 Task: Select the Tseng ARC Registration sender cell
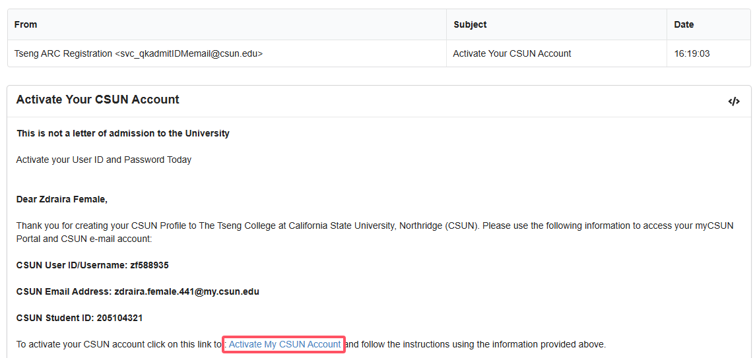coord(226,54)
